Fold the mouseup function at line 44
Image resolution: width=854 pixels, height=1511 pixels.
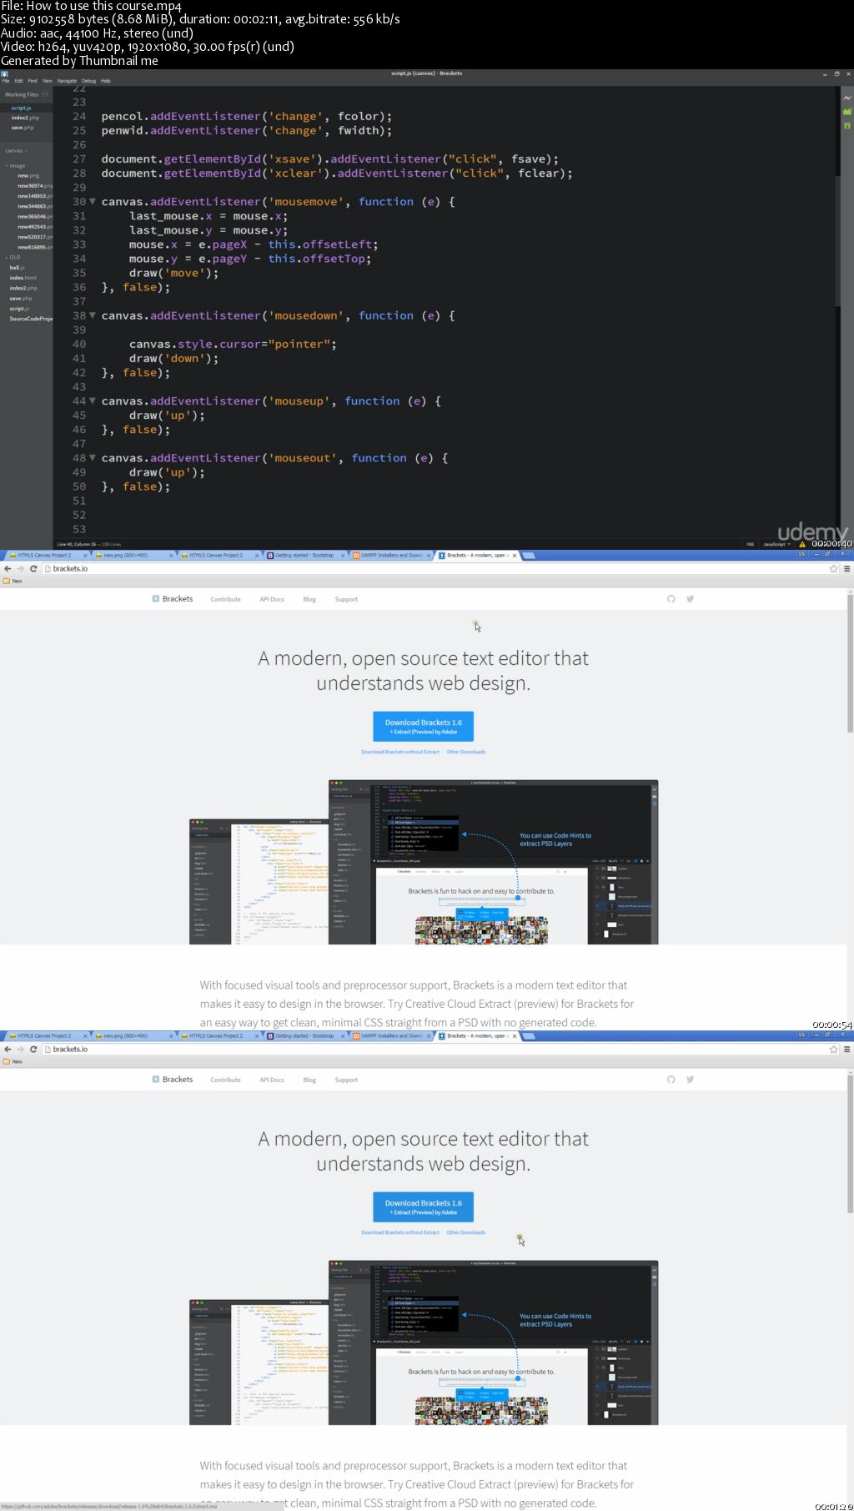click(x=93, y=401)
